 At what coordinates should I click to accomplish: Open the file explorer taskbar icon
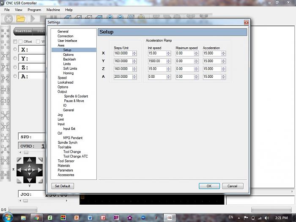click(x=23, y=218)
